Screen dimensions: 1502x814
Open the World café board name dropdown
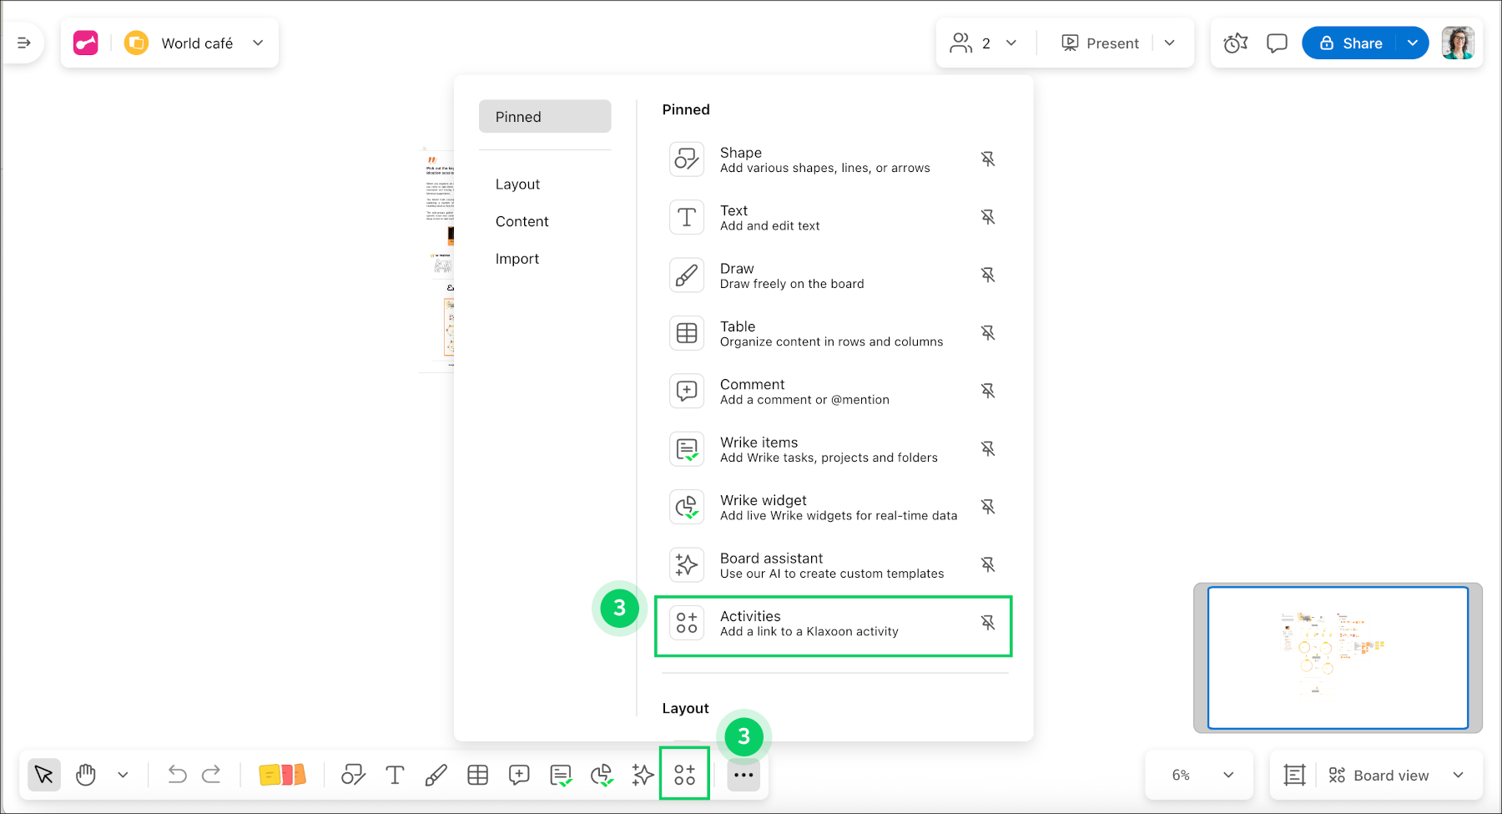257,43
